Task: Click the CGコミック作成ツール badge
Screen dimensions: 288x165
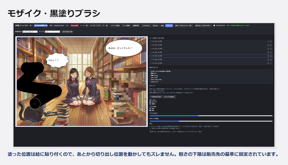Action: (x=41, y=26)
